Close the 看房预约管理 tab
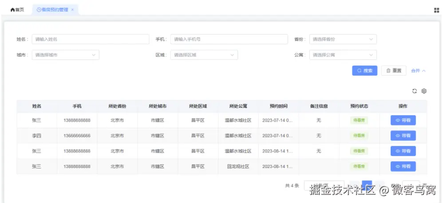 (72, 10)
